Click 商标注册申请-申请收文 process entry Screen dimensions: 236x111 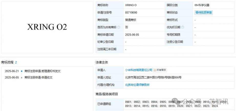pos(38,78)
